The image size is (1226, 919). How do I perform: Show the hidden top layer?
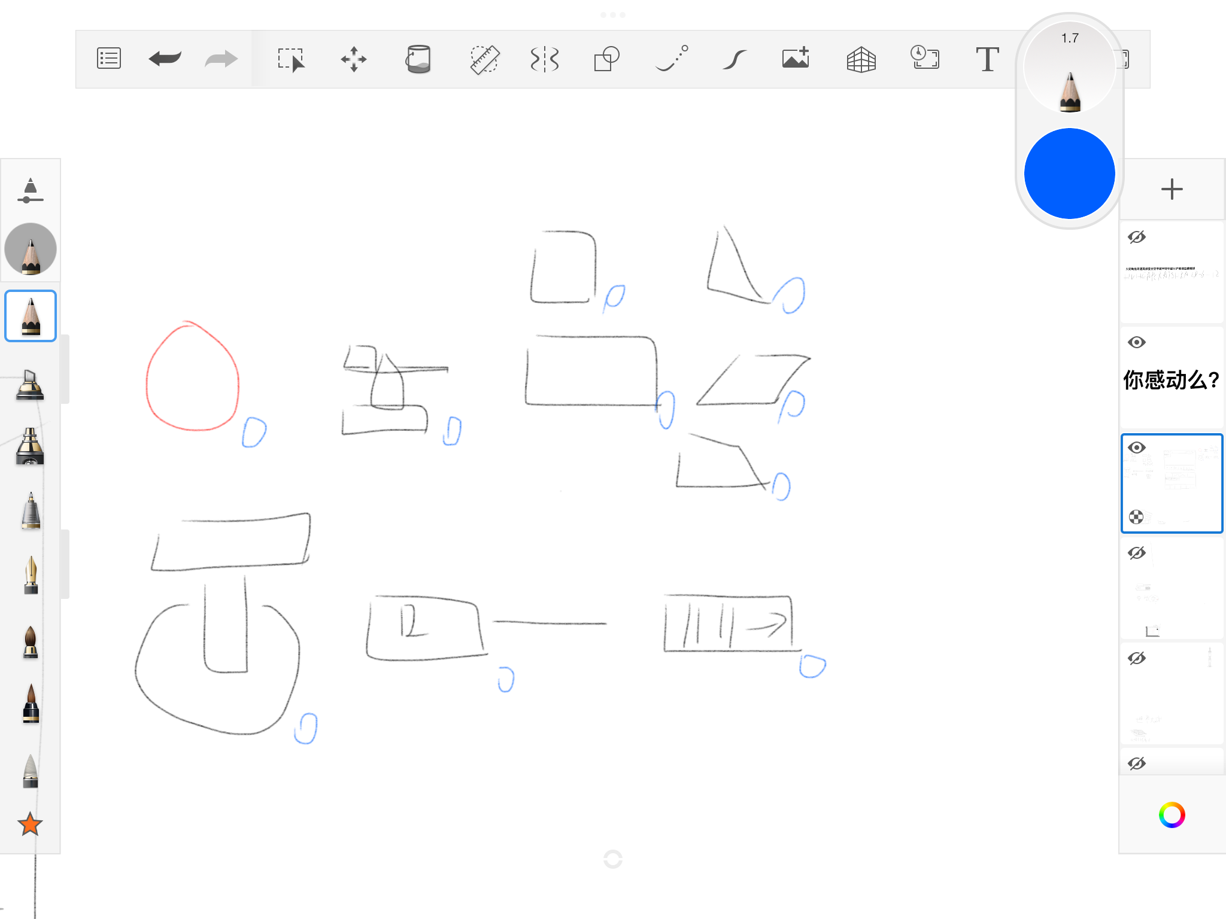(1137, 237)
